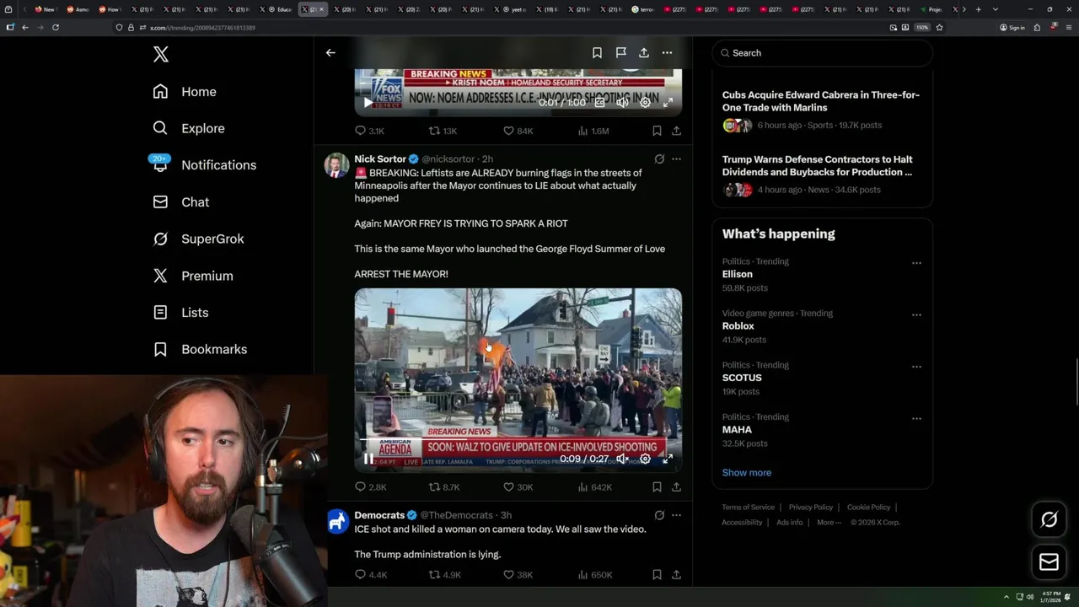Bookmark the Nick Sortor post
This screenshot has width=1079, height=607.
657,486
